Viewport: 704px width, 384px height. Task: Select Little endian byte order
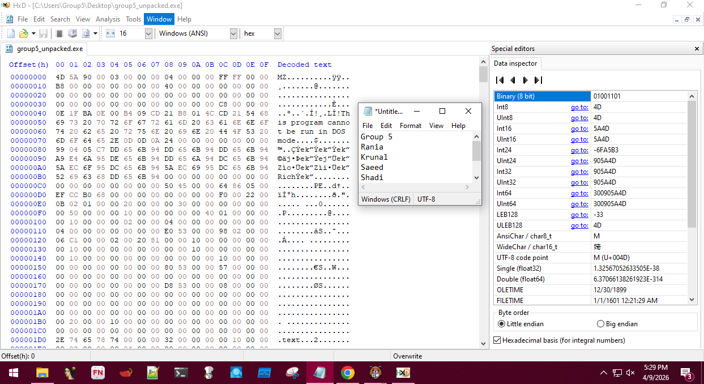(x=501, y=324)
